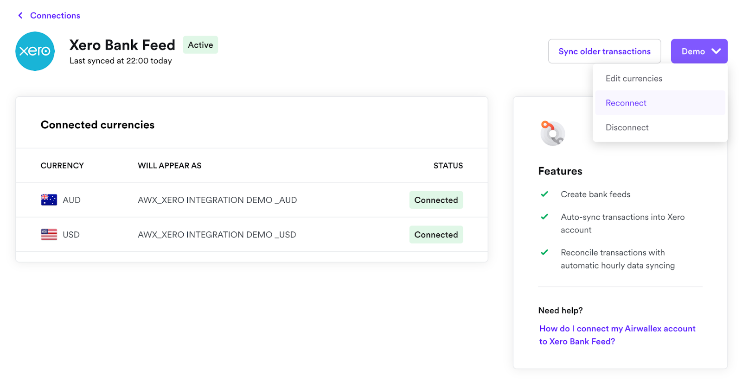Click the Create bank feeds feature text
This screenshot has width=742, height=387.
[x=595, y=194]
